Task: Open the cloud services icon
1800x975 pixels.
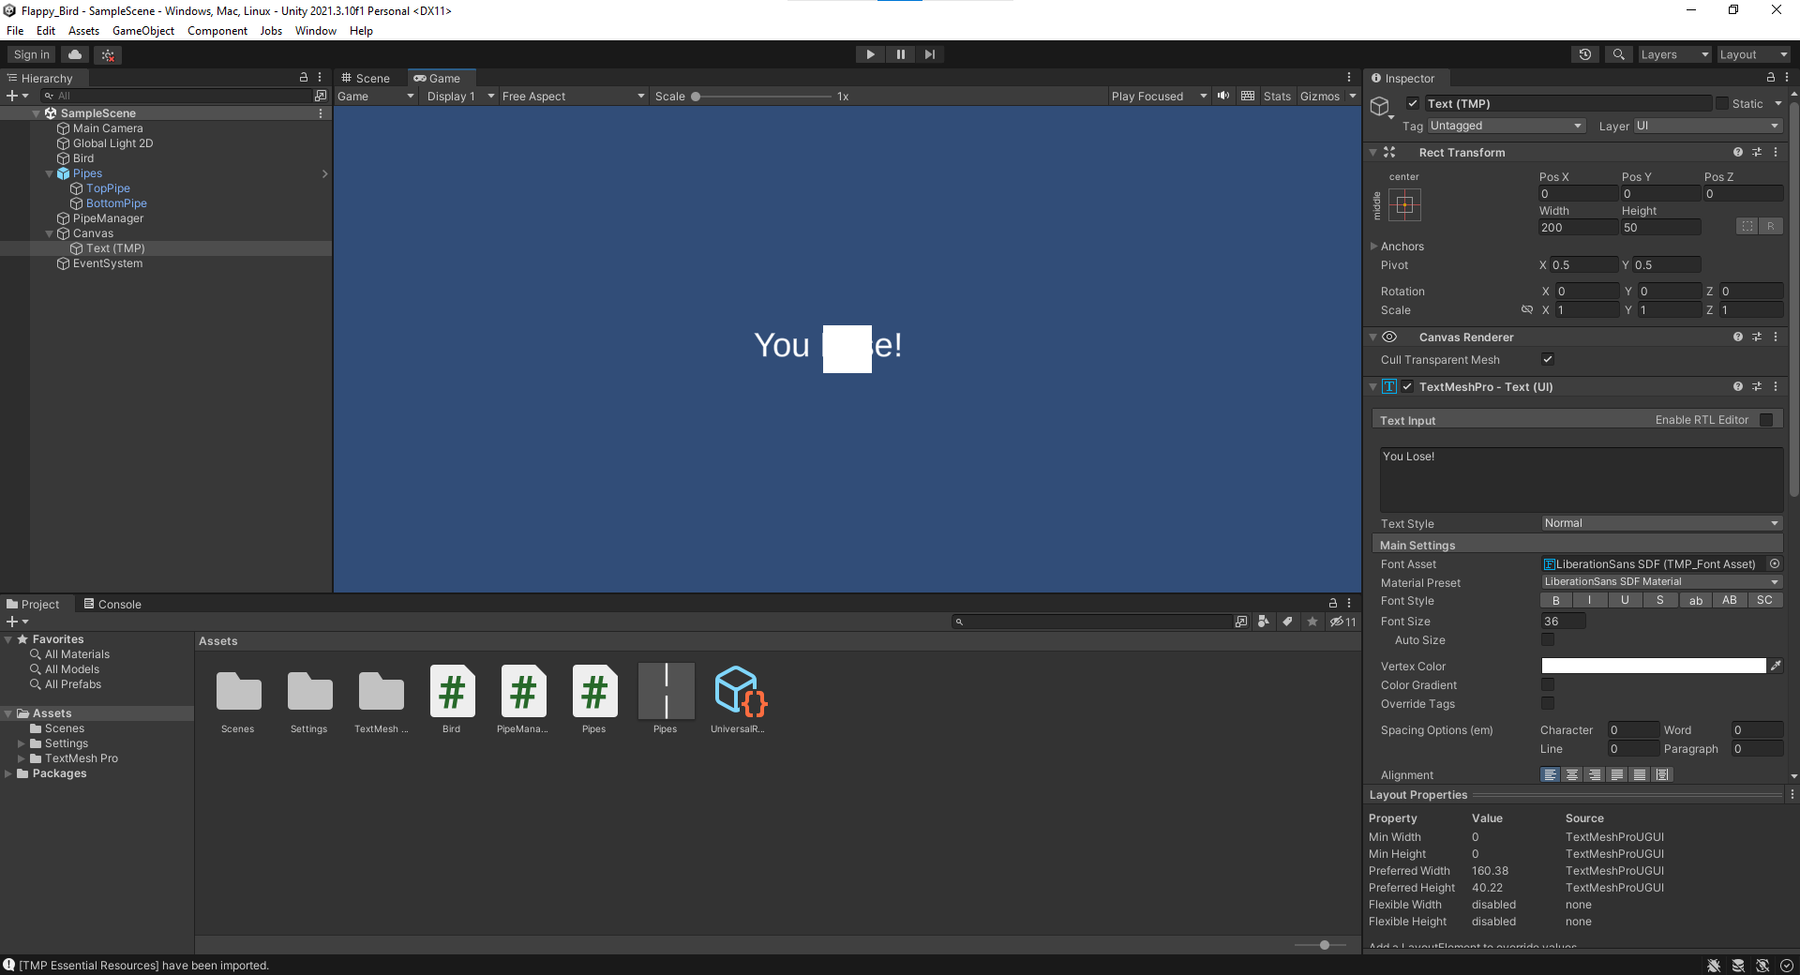Action: coord(76,54)
